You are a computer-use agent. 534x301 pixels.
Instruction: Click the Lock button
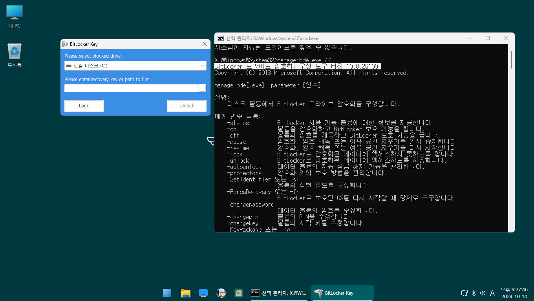click(84, 105)
